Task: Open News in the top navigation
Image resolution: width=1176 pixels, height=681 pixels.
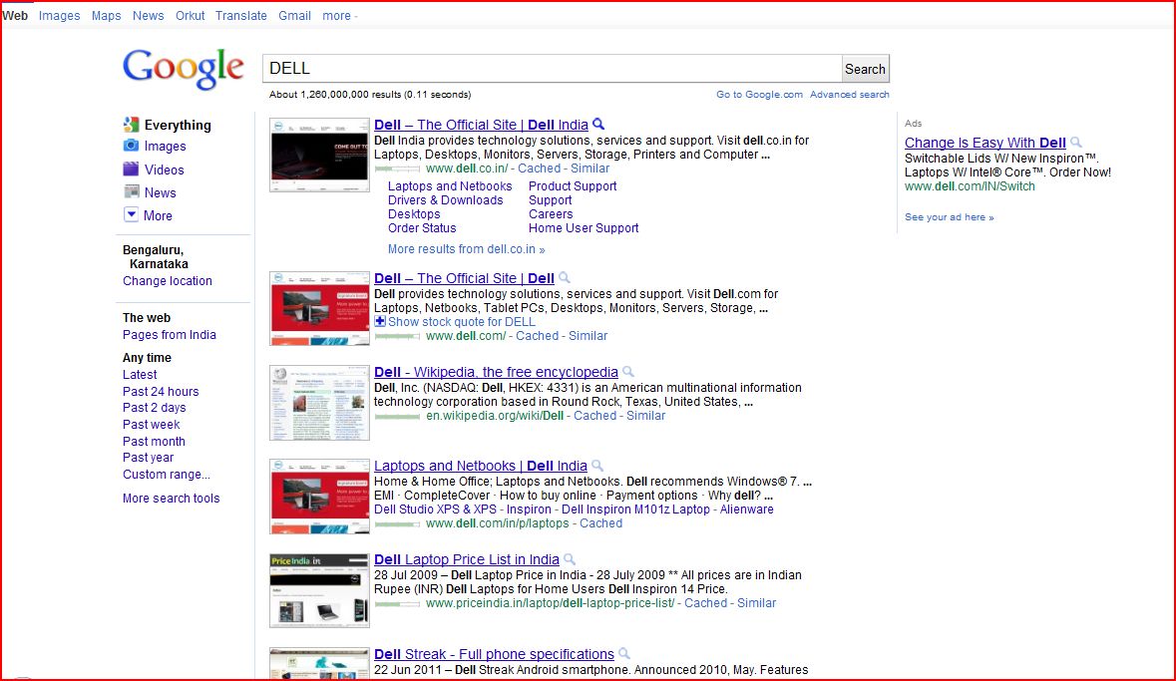Action: tap(148, 16)
